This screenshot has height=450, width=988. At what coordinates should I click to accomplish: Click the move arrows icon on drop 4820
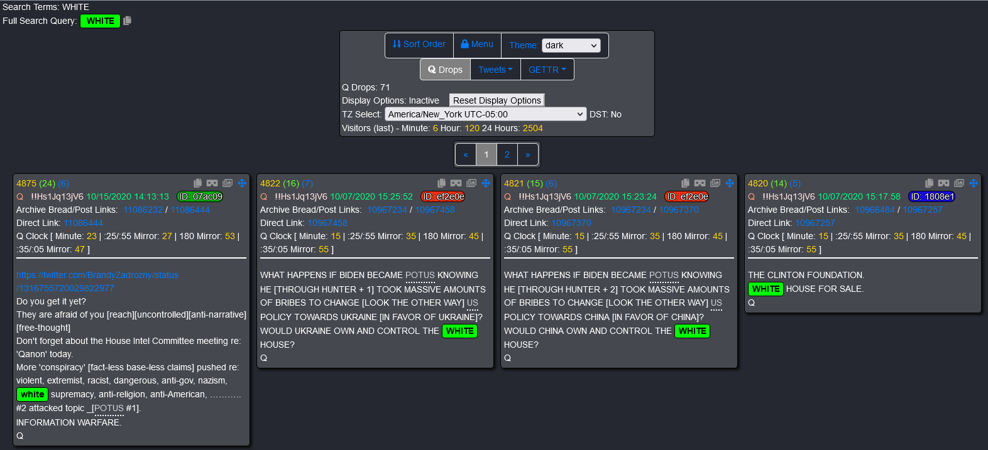(974, 183)
